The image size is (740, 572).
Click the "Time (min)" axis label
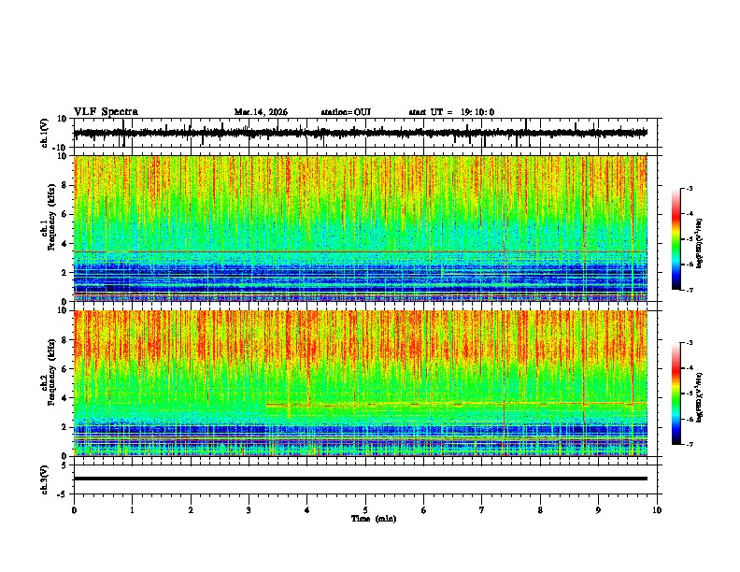tap(374, 519)
